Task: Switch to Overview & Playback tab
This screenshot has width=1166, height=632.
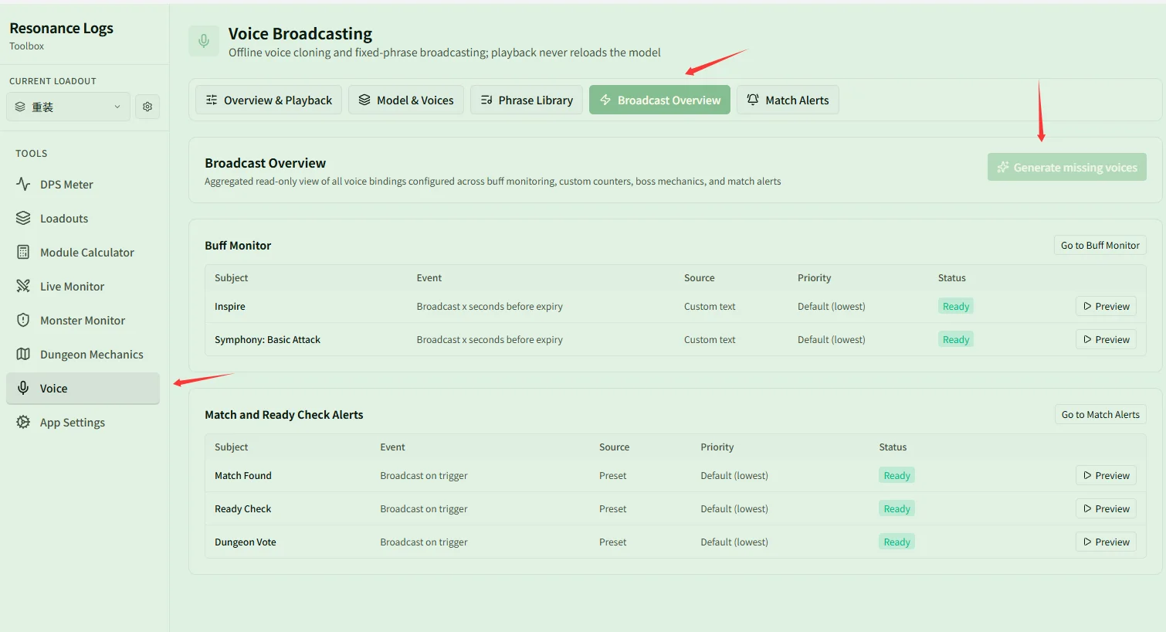Action: [269, 100]
